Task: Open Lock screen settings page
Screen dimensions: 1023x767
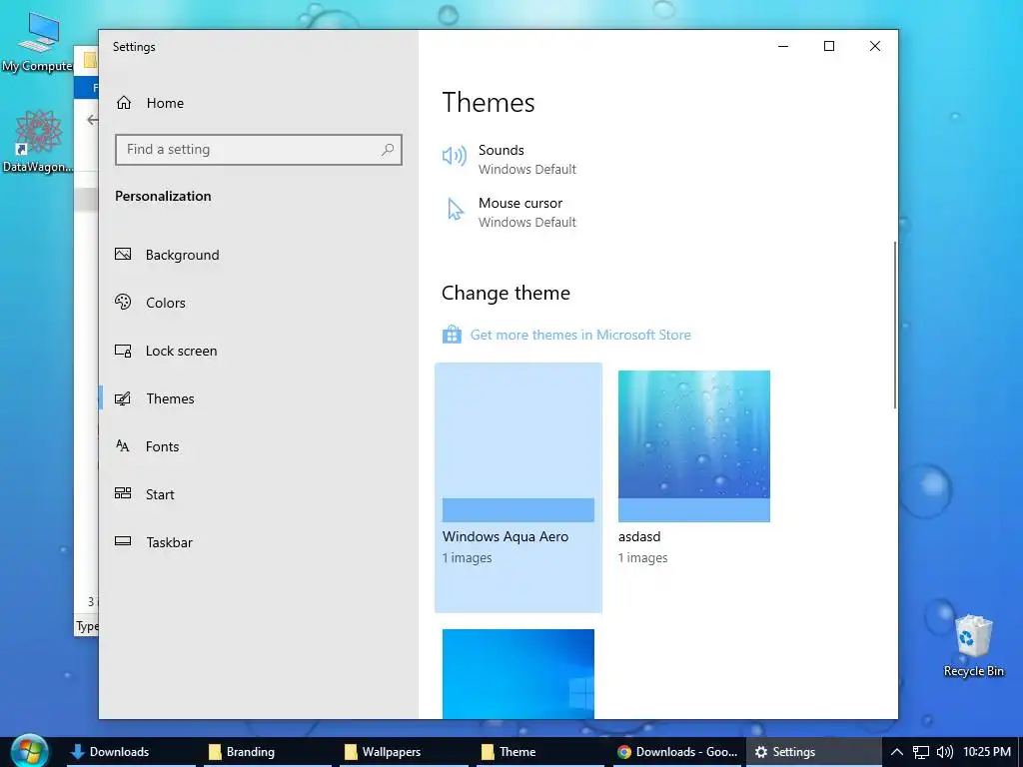Action: pos(258,351)
